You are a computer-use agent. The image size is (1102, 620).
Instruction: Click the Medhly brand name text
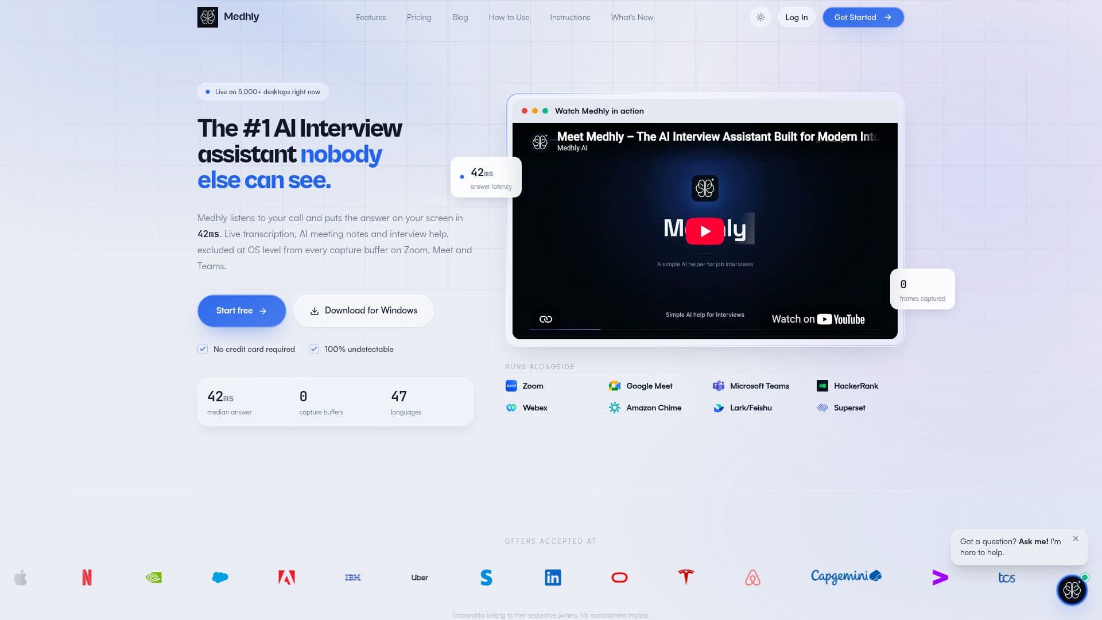pyautogui.click(x=241, y=17)
